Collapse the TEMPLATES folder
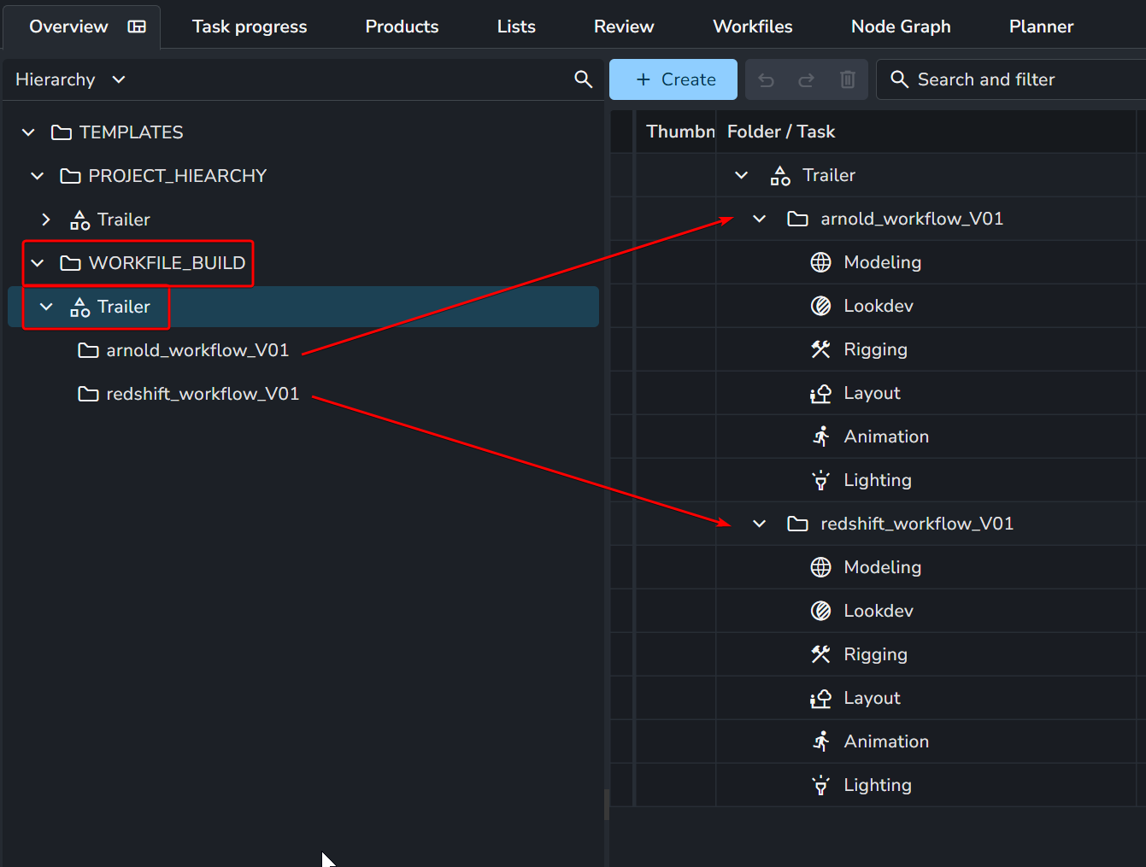This screenshot has height=867, width=1146. (28, 132)
